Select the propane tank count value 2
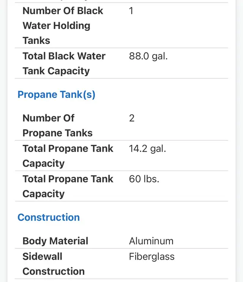This screenshot has width=243, height=282. click(132, 118)
